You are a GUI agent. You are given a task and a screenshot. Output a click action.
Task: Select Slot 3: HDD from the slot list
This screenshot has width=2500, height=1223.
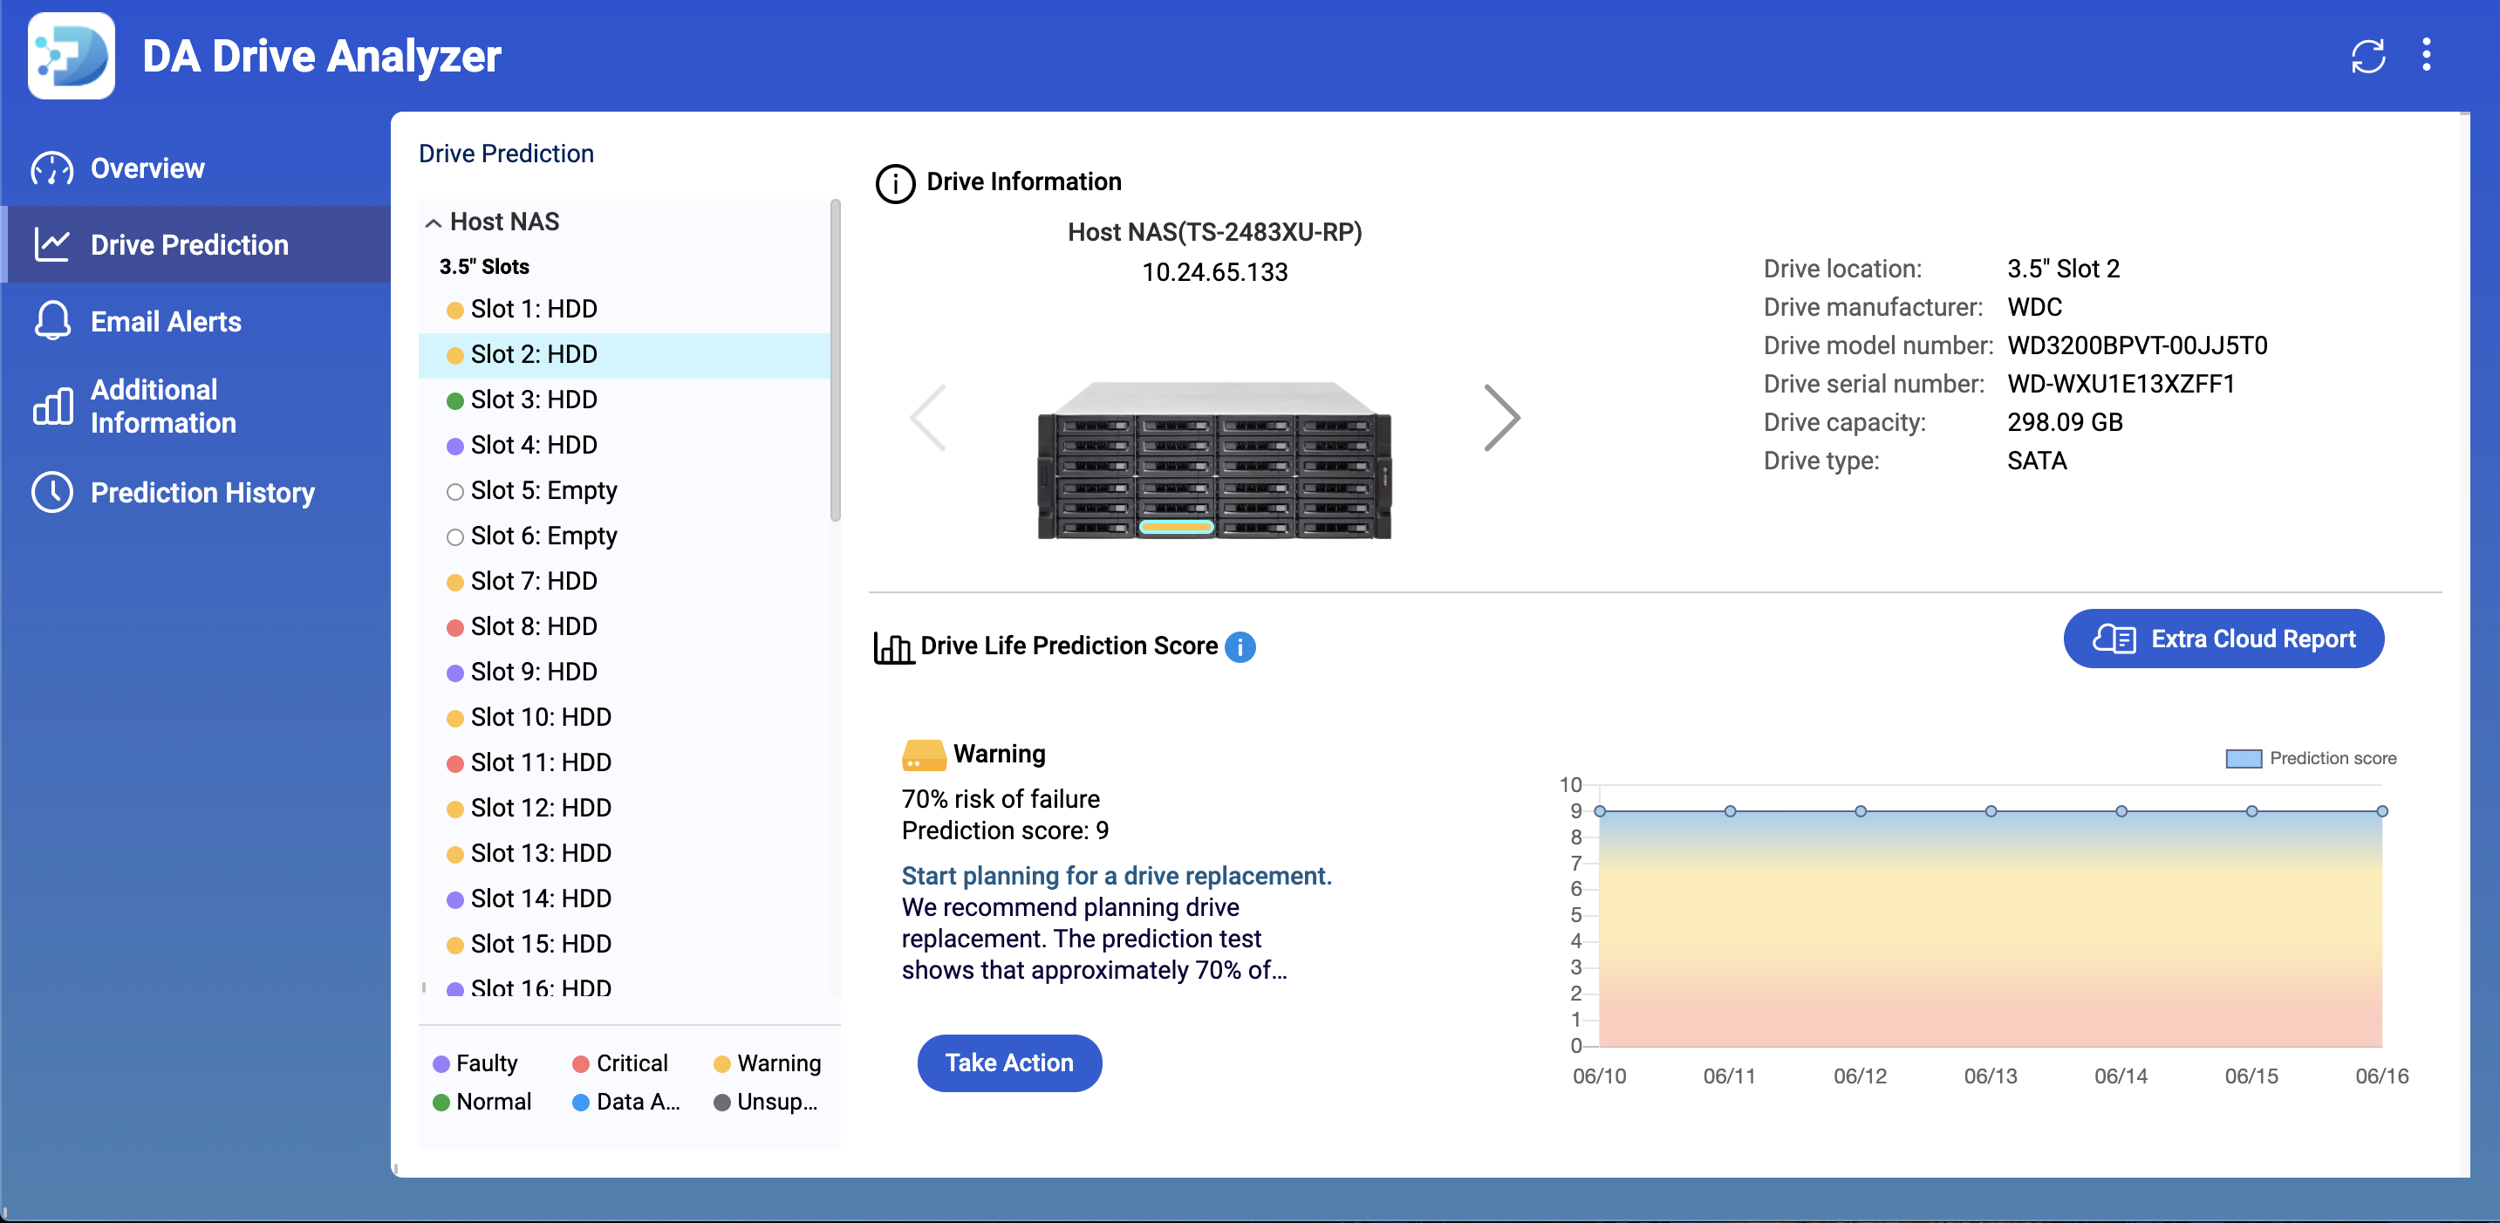point(533,399)
